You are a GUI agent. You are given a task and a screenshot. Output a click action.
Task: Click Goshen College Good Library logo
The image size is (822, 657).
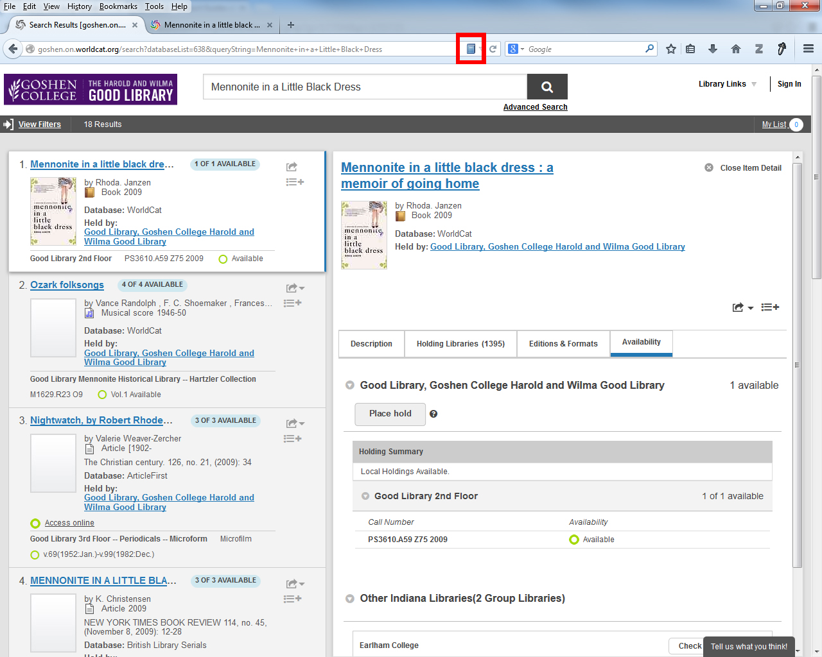tap(91, 89)
